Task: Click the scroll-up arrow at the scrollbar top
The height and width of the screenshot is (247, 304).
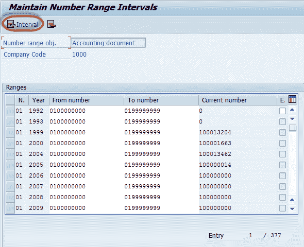Action: pyautogui.click(x=292, y=110)
